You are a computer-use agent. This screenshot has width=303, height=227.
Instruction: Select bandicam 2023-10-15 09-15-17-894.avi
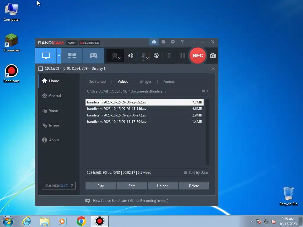tap(144, 122)
